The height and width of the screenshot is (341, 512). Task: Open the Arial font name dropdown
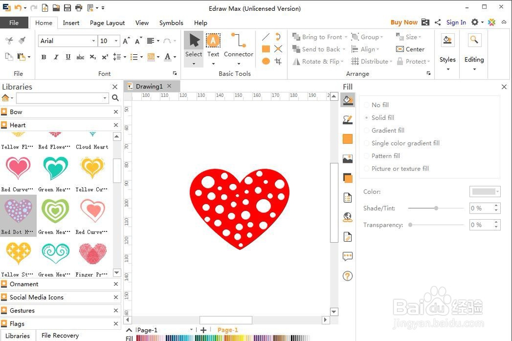[x=93, y=41]
